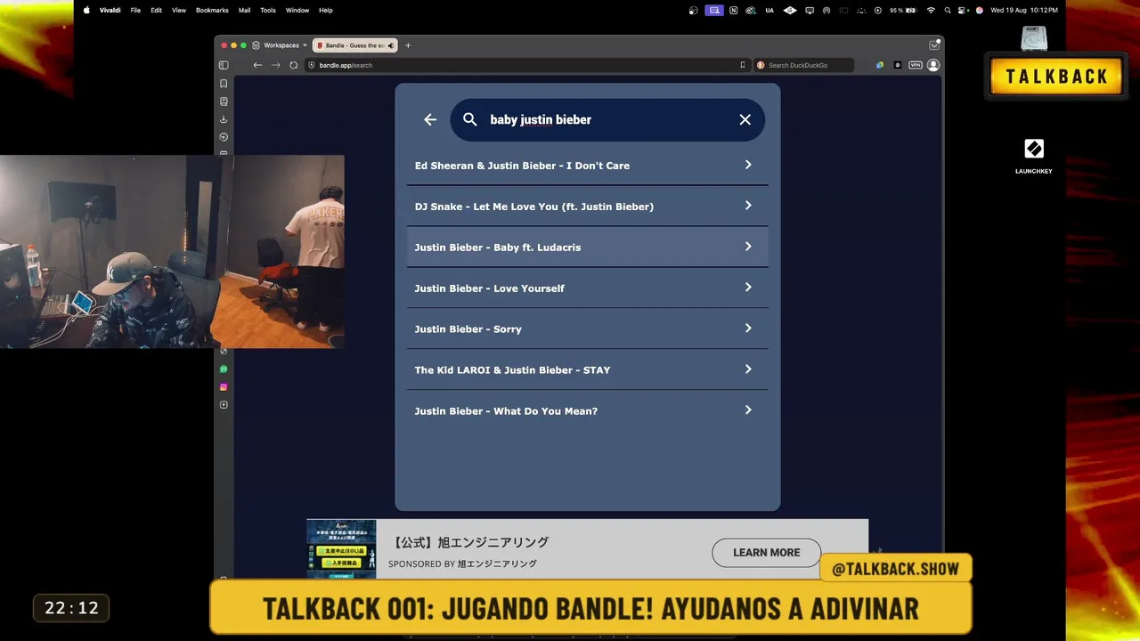Click the Siri icon in the menu bar
This screenshot has width=1140, height=641.
[979, 11]
